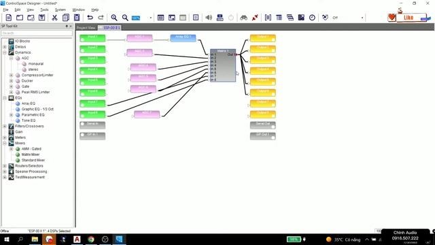Click the tool kit search field

pos(37,33)
